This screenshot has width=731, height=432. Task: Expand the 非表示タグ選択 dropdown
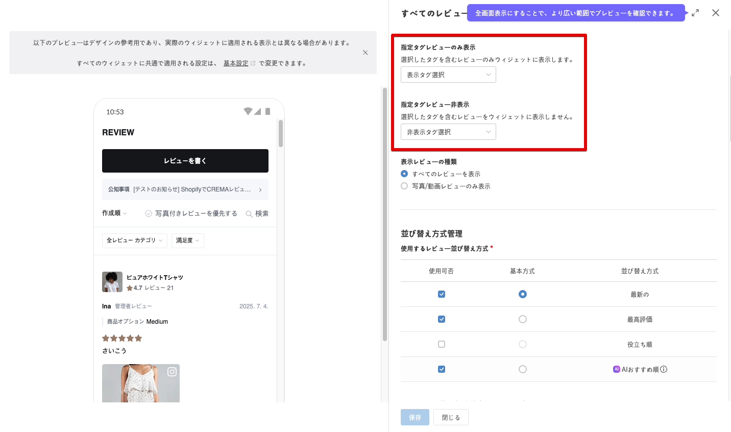coord(448,132)
